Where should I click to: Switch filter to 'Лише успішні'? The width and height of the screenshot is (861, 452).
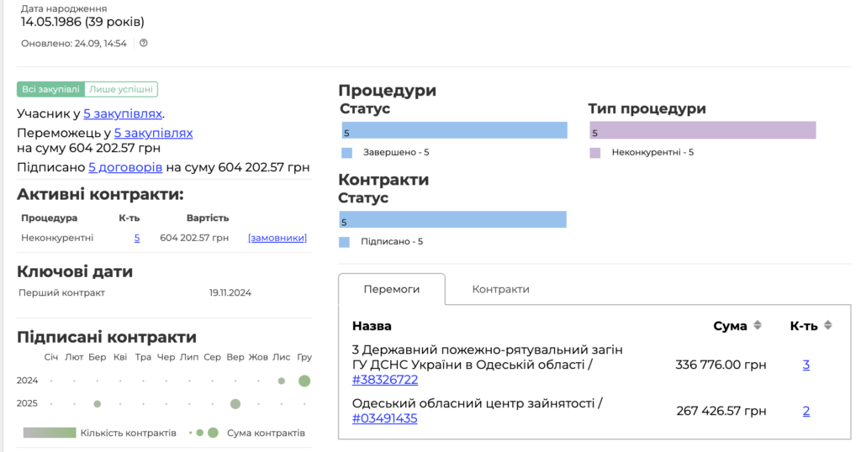coord(121,90)
